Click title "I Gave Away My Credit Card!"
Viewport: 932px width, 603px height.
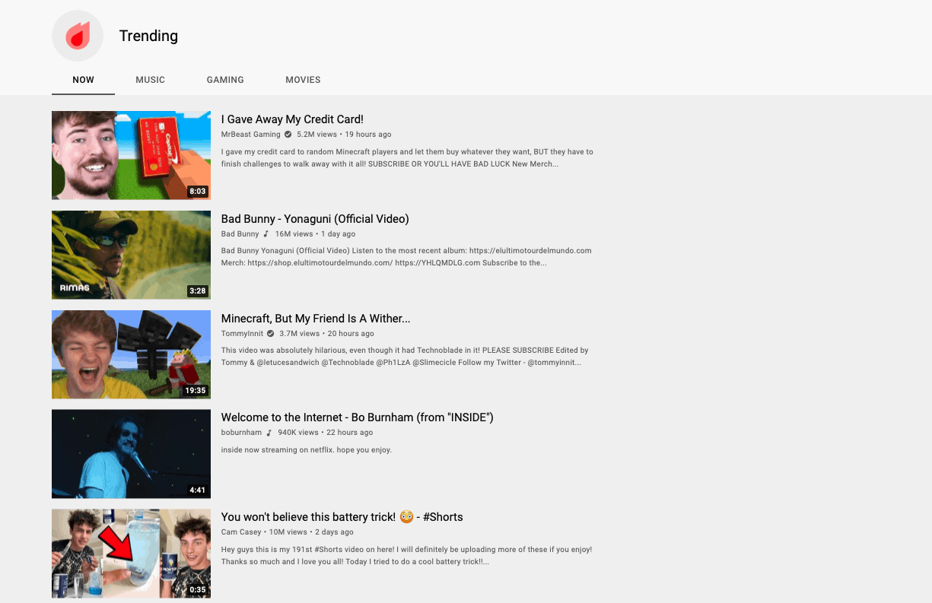pos(292,119)
